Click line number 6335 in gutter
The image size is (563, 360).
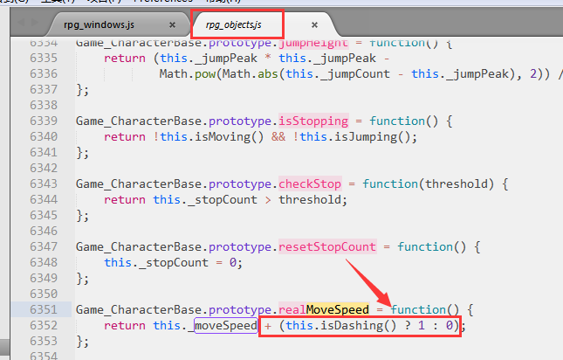click(x=44, y=58)
